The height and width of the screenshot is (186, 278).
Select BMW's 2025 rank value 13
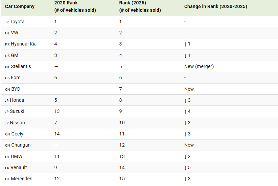tap(122, 156)
